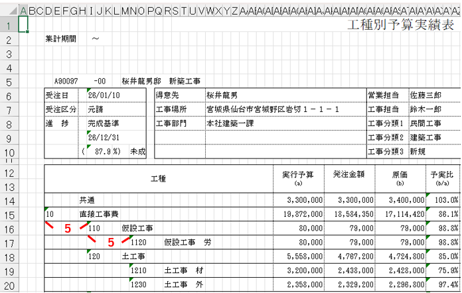Viewport: 462px width, 293px height.
Task: Click the 工事分類3 label
Action: coord(386,152)
